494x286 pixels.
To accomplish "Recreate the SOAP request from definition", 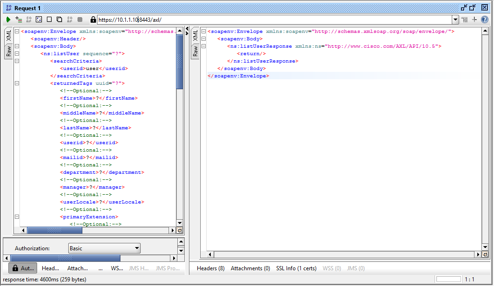I will [39, 19].
